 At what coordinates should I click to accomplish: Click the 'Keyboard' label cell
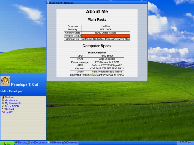click(80, 68)
